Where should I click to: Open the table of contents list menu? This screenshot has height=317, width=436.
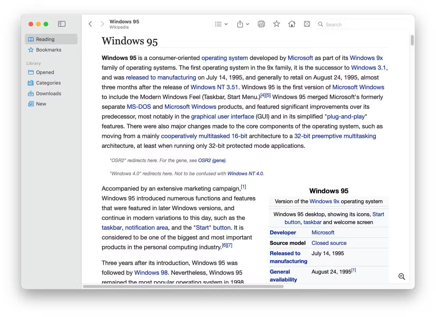point(221,24)
